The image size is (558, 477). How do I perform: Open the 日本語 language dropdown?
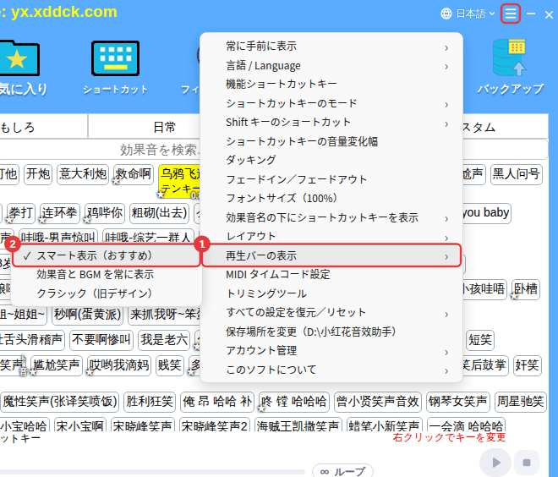coord(475,14)
